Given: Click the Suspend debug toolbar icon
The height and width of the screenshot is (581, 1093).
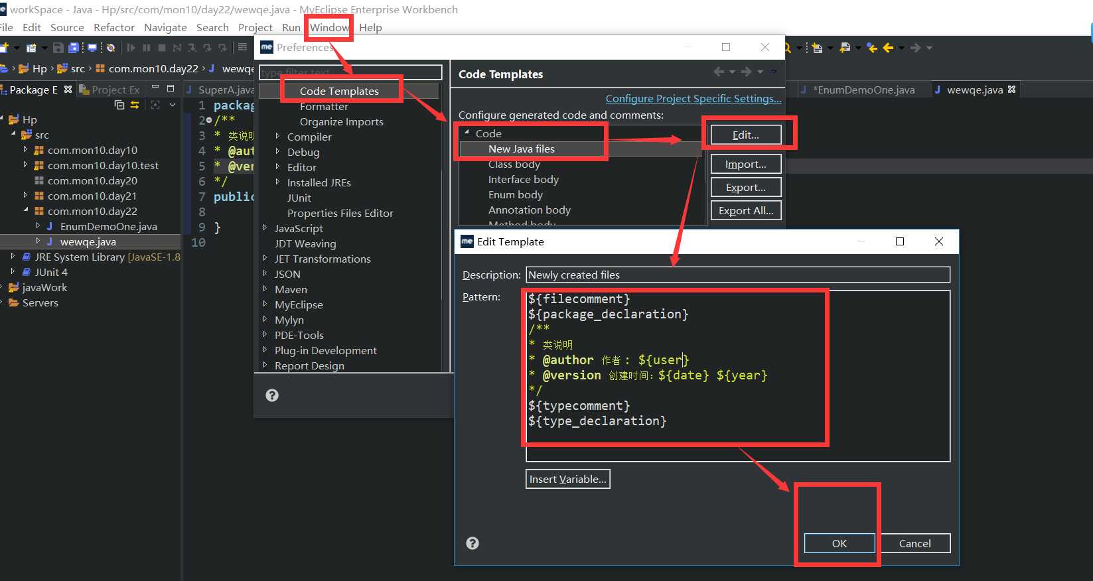Looking at the screenshot, I should point(146,48).
